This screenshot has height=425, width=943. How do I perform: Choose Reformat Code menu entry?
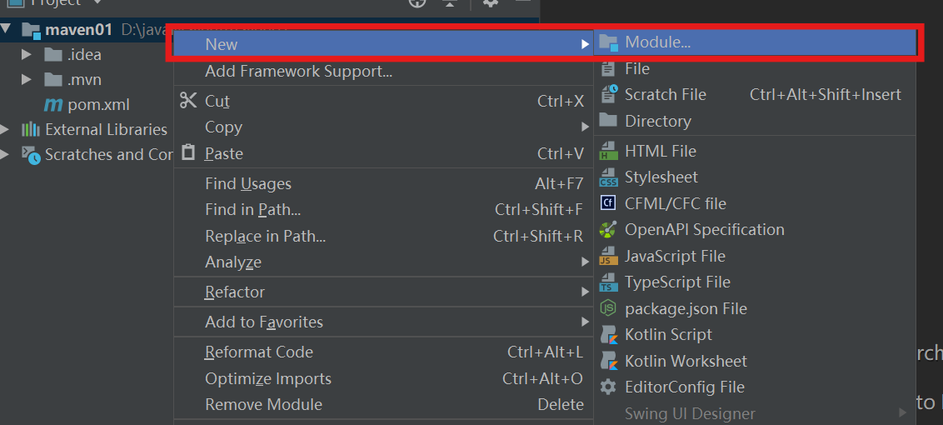(x=259, y=352)
